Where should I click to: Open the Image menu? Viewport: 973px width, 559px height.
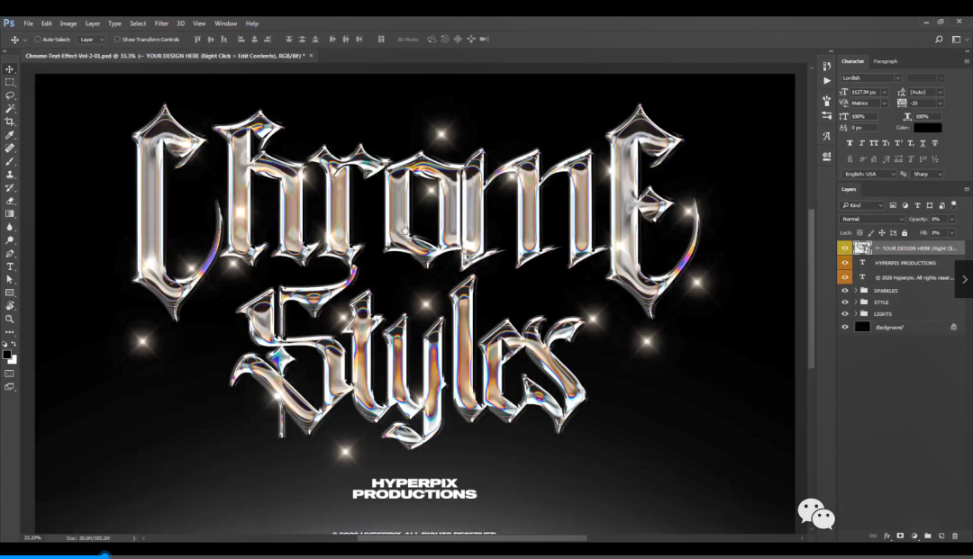point(68,23)
